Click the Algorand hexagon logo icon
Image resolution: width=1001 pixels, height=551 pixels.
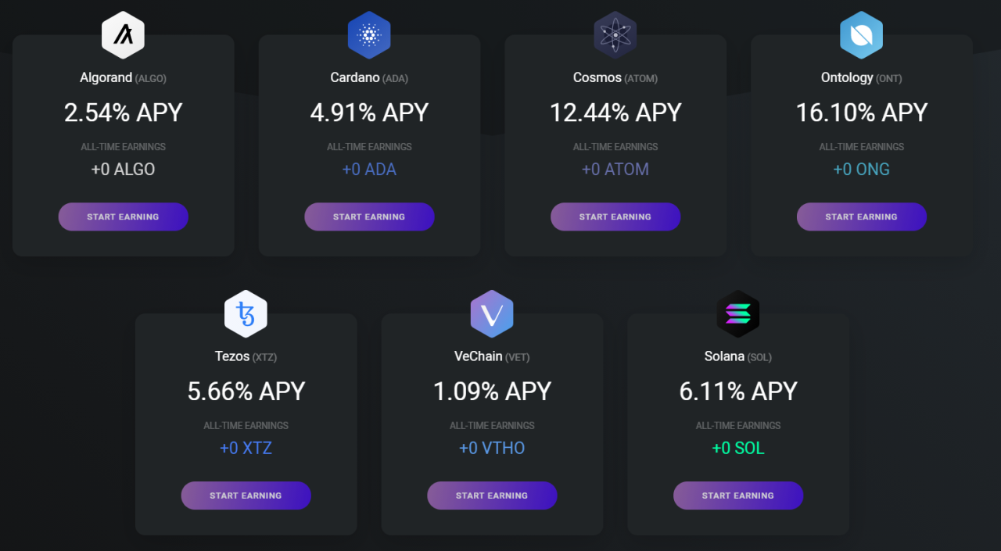tap(123, 34)
